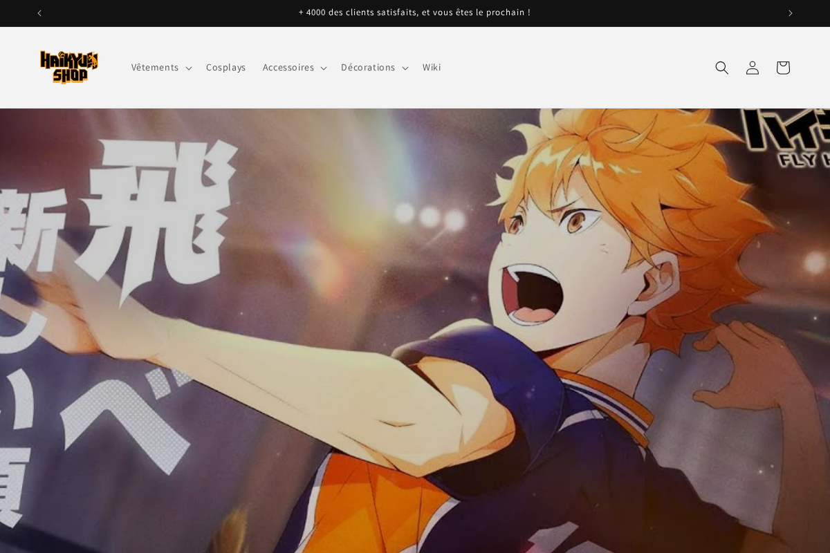
Task: Click the Vêtements navigation item
Action: [x=155, y=67]
